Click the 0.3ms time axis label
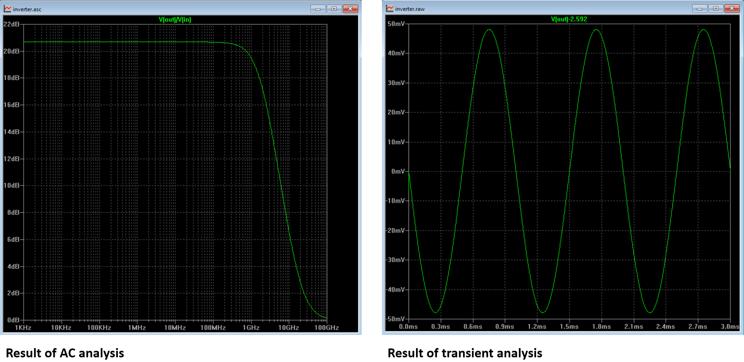The image size is (744, 362). pyautogui.click(x=441, y=326)
